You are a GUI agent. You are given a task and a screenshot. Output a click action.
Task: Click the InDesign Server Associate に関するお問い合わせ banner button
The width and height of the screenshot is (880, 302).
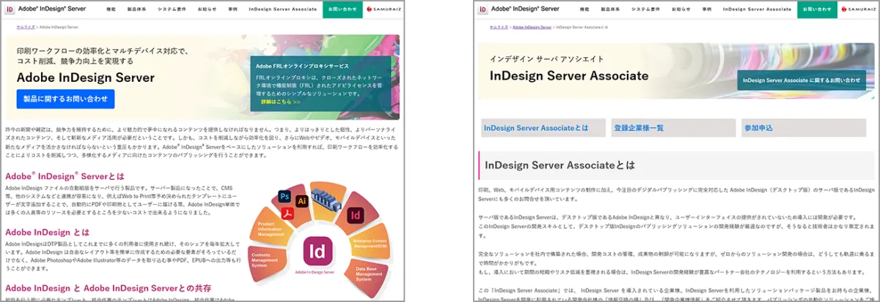801,80
